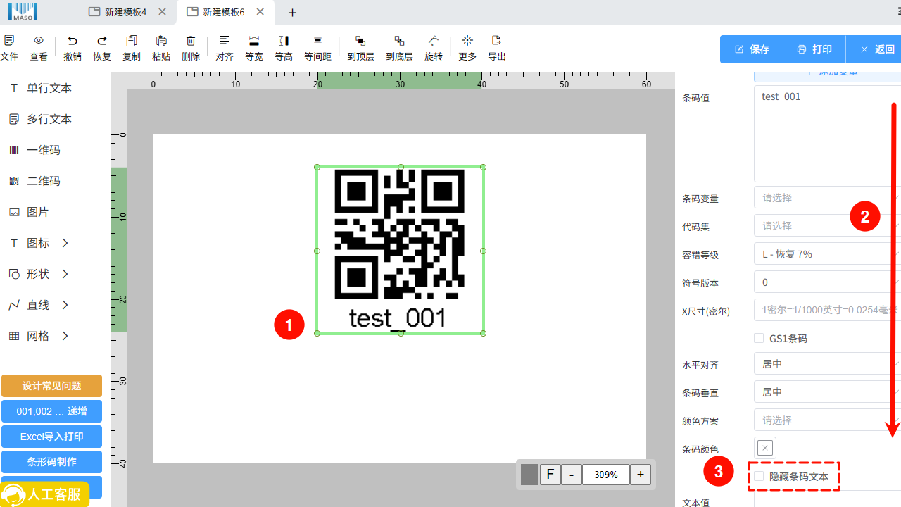The image size is (901, 507).
Task: Rotate element with 旋转 icon
Action: click(x=434, y=48)
